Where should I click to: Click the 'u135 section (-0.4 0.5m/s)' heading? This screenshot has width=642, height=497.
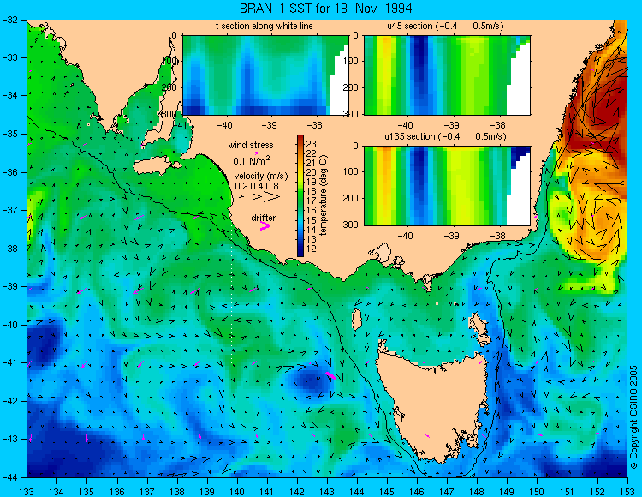(x=445, y=136)
